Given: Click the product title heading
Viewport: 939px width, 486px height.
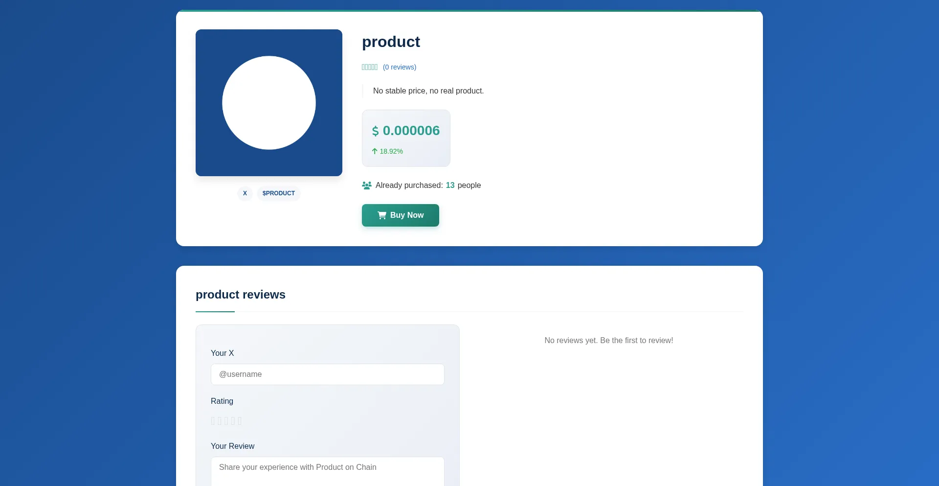Looking at the screenshot, I should pyautogui.click(x=391, y=42).
